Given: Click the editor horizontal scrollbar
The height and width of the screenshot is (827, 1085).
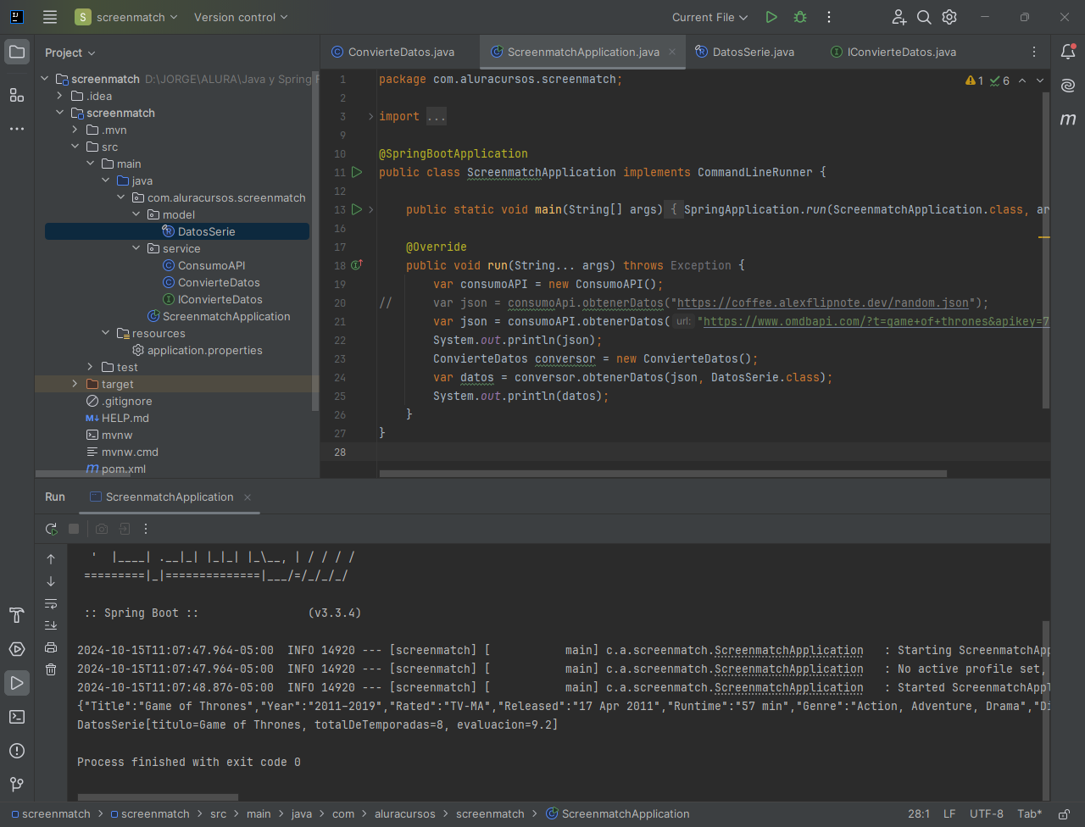Looking at the screenshot, I should click(661, 474).
